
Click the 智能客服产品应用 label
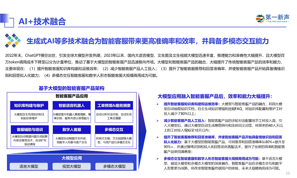(x=72, y=96)
